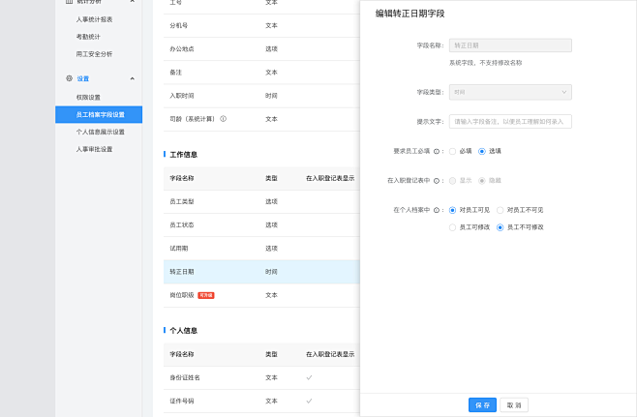Click the gear icon beside 设置
This screenshot has height=417, width=637.
(69, 78)
